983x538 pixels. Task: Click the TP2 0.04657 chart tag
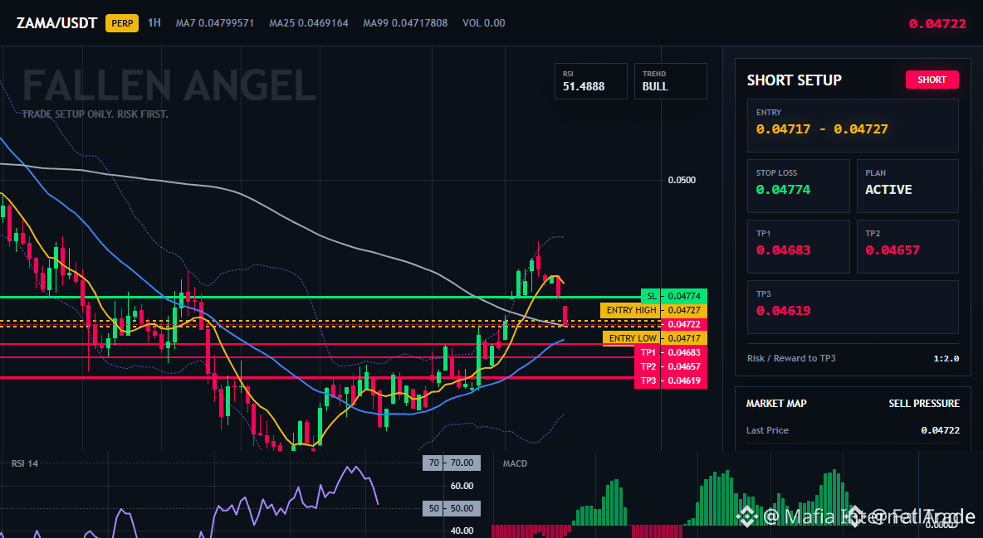[671, 366]
